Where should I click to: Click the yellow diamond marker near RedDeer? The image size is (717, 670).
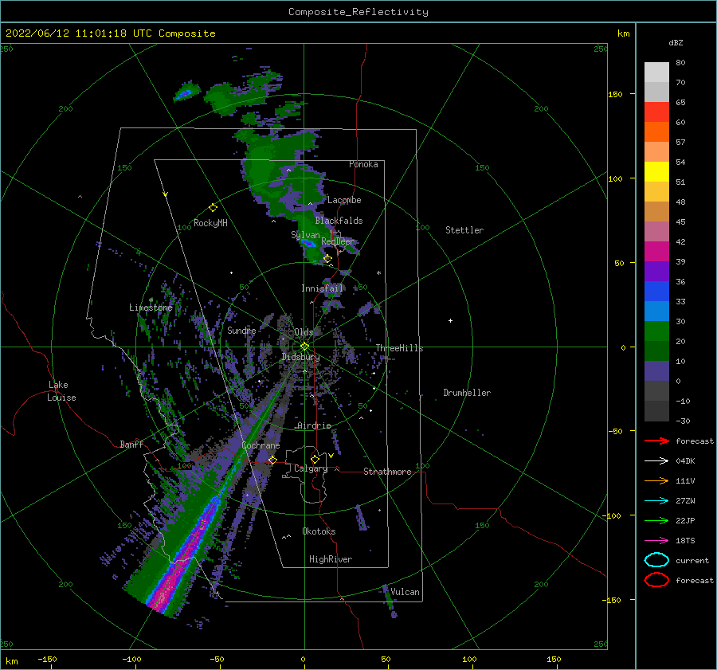tap(327, 259)
